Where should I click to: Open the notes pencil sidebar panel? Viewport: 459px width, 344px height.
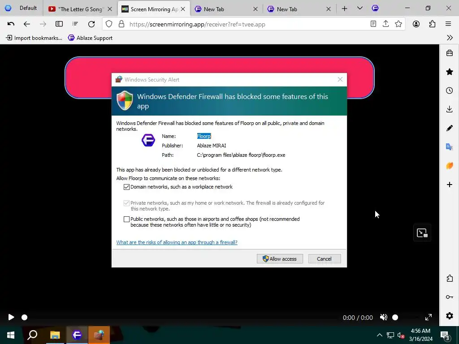click(x=449, y=128)
